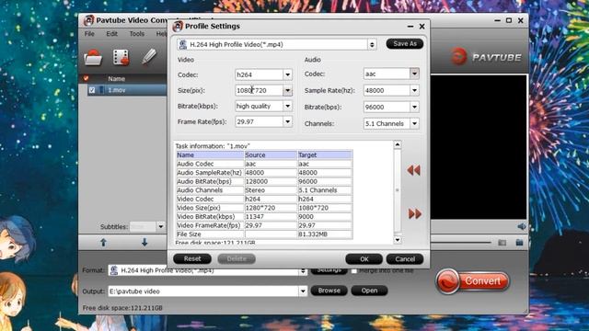Open the Subtitles dropdown
Viewport: 589px width, 331px height.
coord(161,226)
